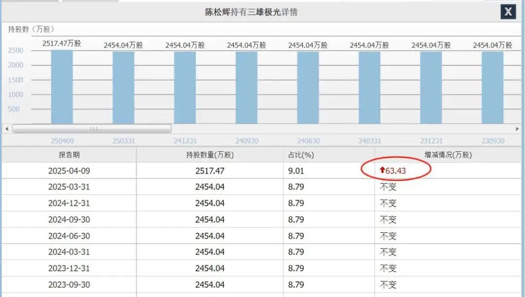Click the 陈松辉持有三雄极光详情 dialog title
Image resolution: width=525 pixels, height=297 pixels.
[251, 12]
